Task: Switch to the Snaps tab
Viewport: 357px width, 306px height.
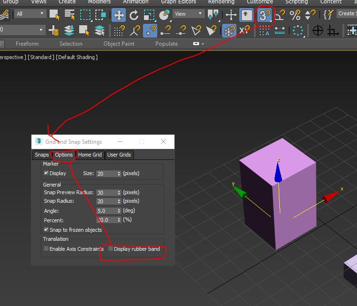Action: 41,155
